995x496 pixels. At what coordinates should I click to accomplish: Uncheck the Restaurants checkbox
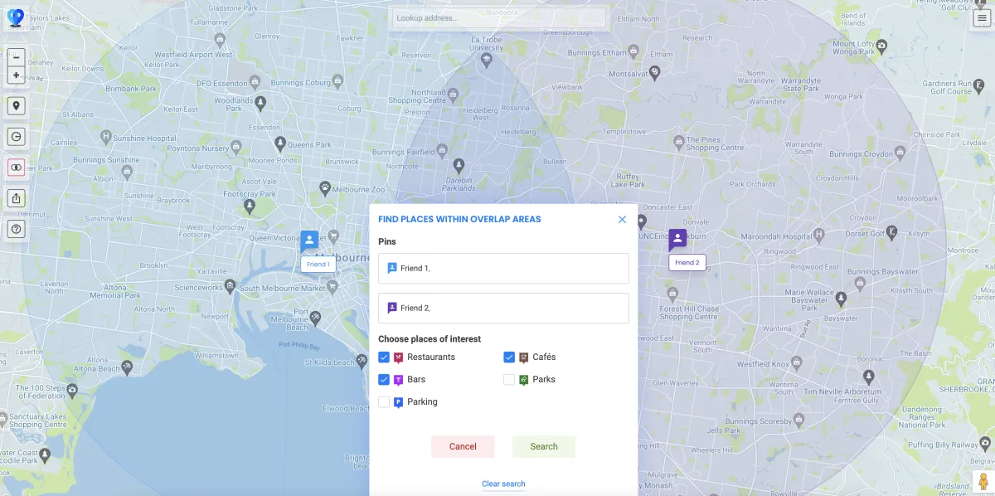[384, 357]
